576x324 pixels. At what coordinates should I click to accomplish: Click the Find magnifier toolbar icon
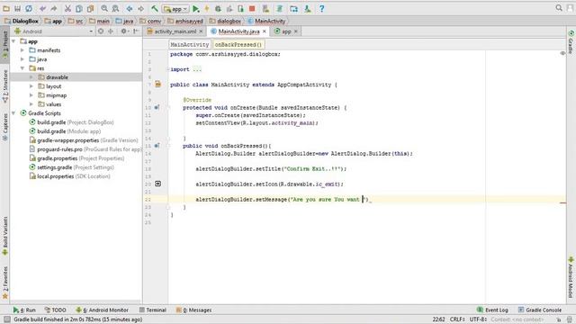click(x=104, y=8)
